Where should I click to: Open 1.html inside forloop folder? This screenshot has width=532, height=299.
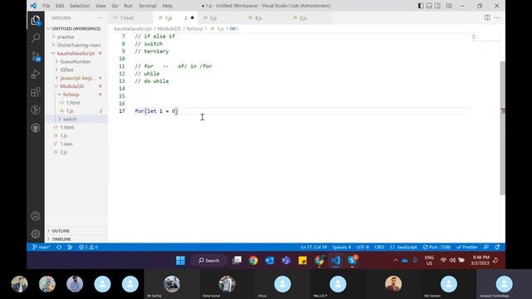[72, 103]
